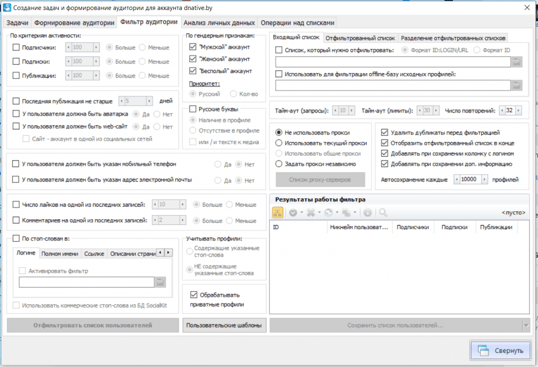The image size is (538, 367).
Task: Increase the Число повторений value with the stepper arrow
Action: point(520,110)
